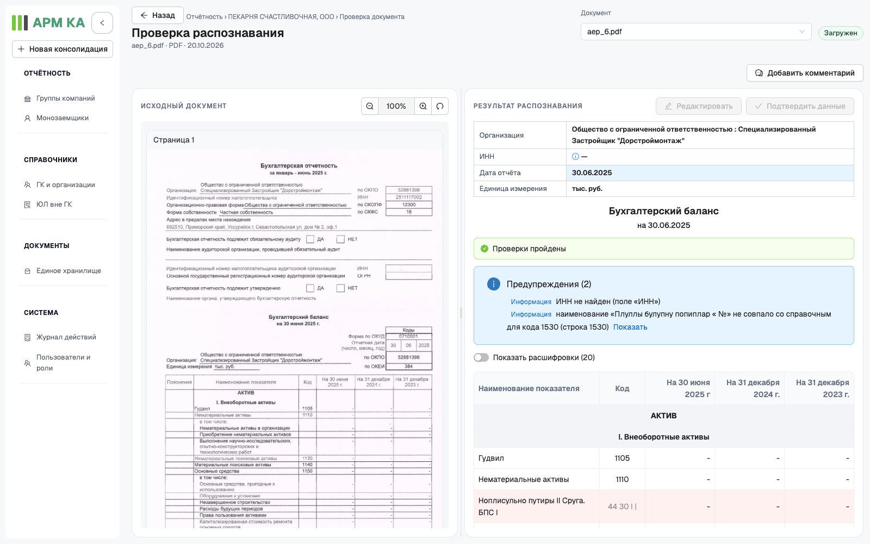This screenshot has height=544, width=870.
Task: Click Добавить комментарий button
Action: click(x=805, y=73)
